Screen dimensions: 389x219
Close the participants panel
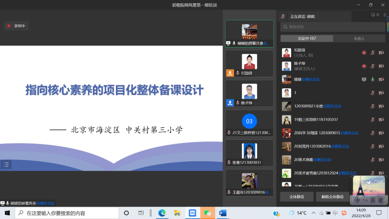click(378, 15)
